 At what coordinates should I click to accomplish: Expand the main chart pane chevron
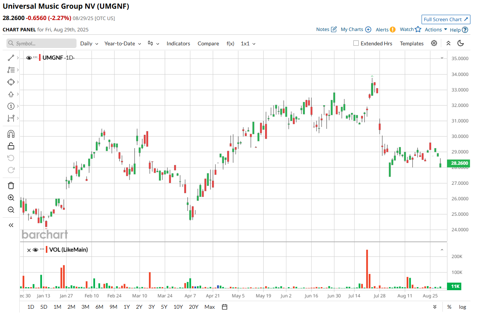[x=442, y=58]
